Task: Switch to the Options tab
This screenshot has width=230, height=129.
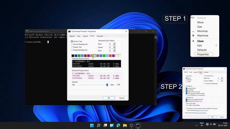Action: tap(72, 36)
